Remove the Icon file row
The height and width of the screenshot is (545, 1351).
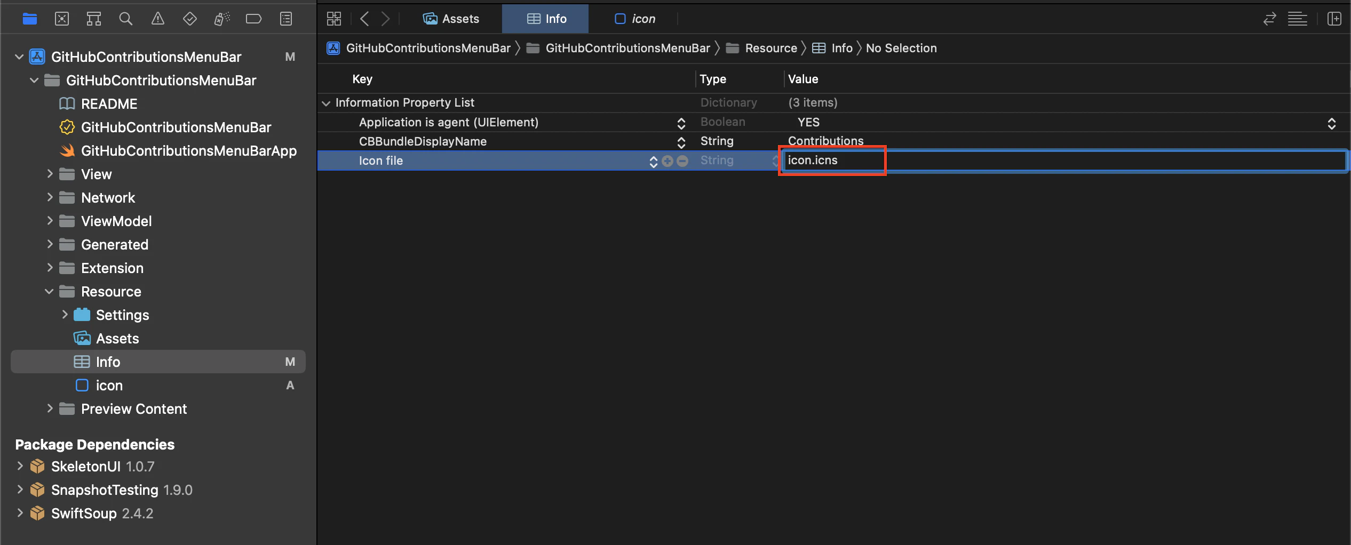pyautogui.click(x=682, y=161)
